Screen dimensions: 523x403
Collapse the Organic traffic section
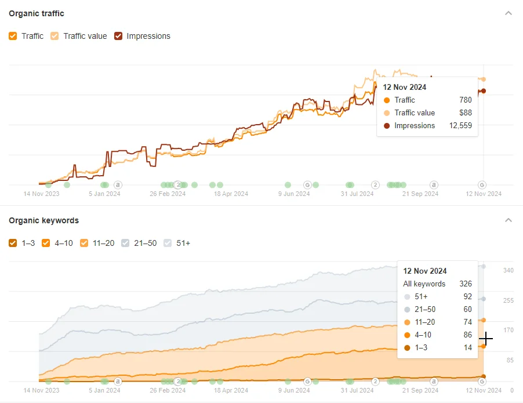(x=509, y=13)
